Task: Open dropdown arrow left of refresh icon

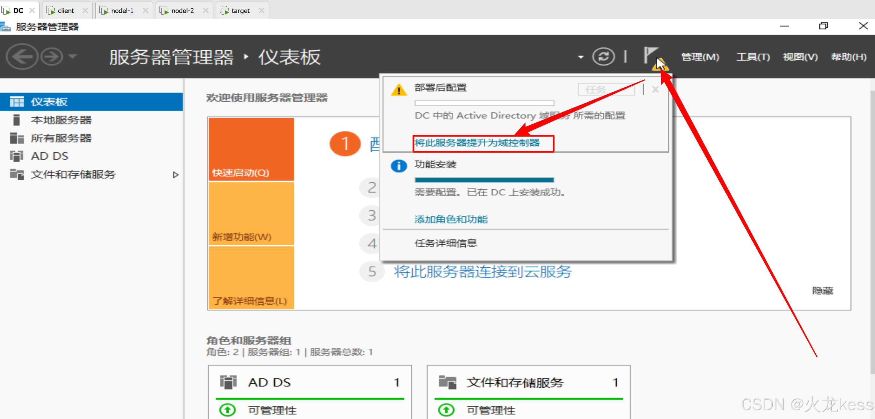Action: click(580, 57)
